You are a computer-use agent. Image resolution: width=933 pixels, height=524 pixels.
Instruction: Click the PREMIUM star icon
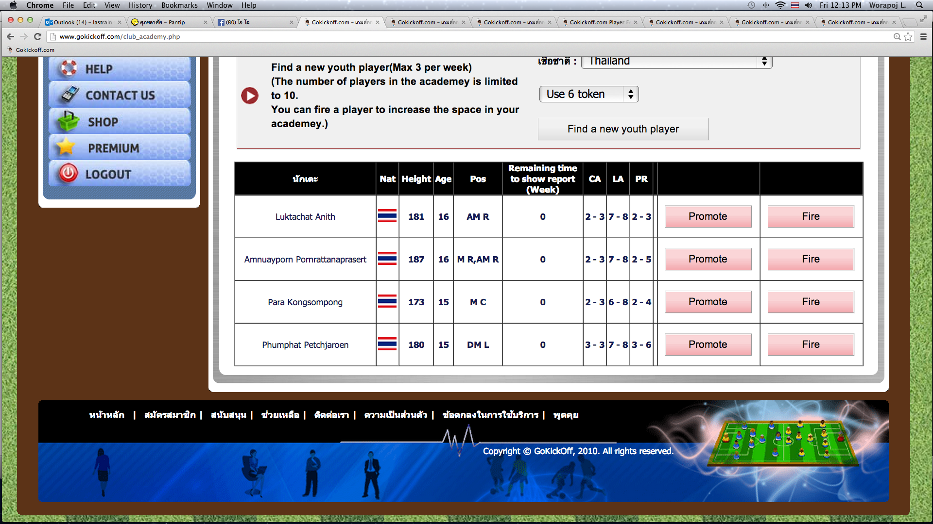pyautogui.click(x=66, y=147)
